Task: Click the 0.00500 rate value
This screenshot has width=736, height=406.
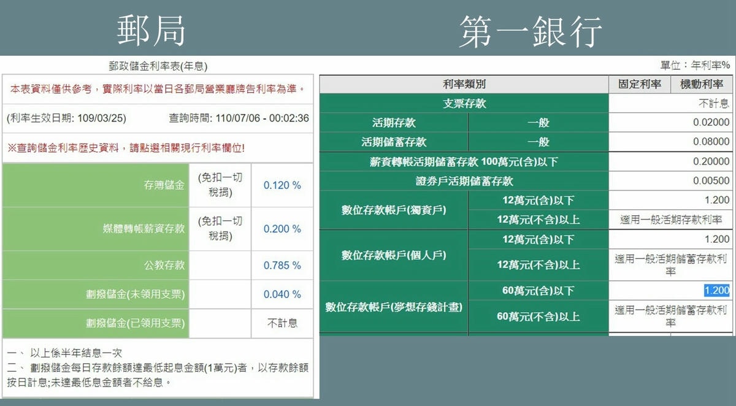Action: (x=711, y=181)
